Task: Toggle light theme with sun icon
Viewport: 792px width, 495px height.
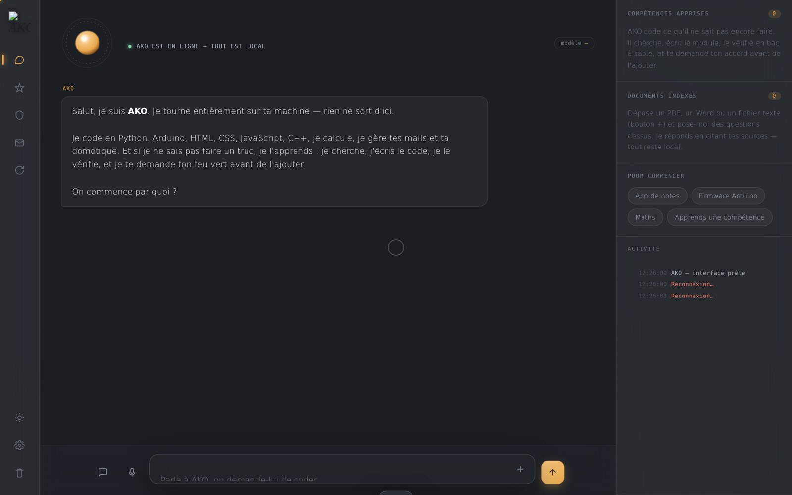Action: click(19, 418)
